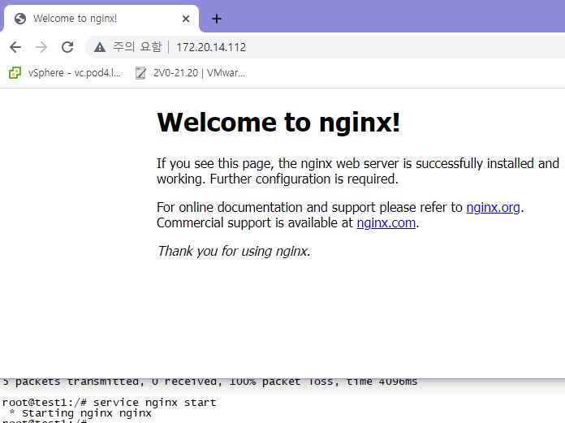This screenshot has height=423, width=565.
Task: Open the vSphere bookmark
Action: (65, 73)
